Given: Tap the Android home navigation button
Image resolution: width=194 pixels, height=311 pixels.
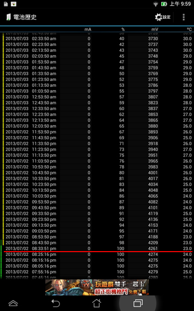Looking at the screenshot, I should click(x=96, y=303).
